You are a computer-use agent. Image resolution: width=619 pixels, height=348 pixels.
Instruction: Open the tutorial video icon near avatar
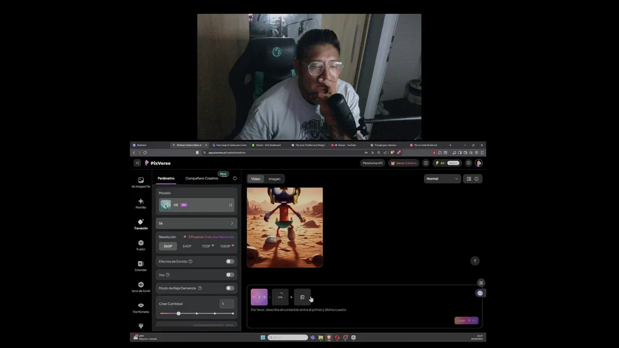point(468,163)
